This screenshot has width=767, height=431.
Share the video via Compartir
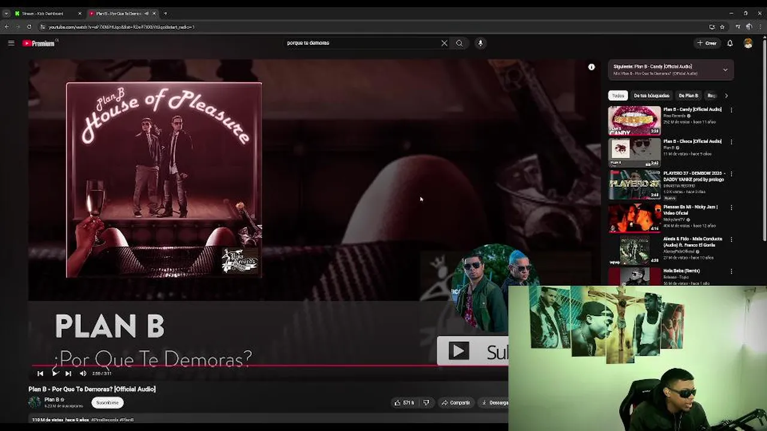click(456, 403)
